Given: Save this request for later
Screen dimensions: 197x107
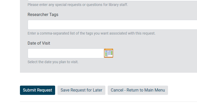Looking at the screenshot, I should click(x=81, y=90).
